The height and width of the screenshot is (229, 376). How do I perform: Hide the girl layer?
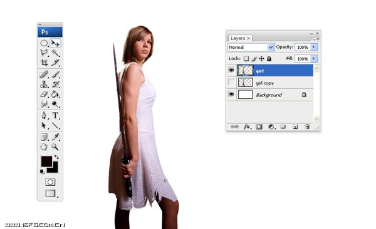(231, 70)
